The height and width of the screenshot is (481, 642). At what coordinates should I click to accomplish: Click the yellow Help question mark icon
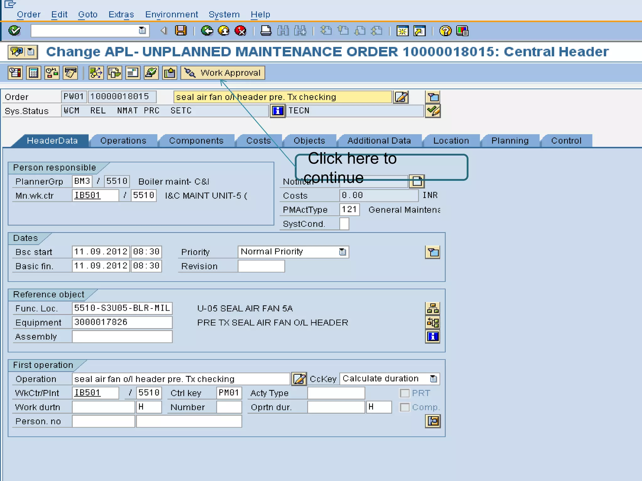pos(445,31)
